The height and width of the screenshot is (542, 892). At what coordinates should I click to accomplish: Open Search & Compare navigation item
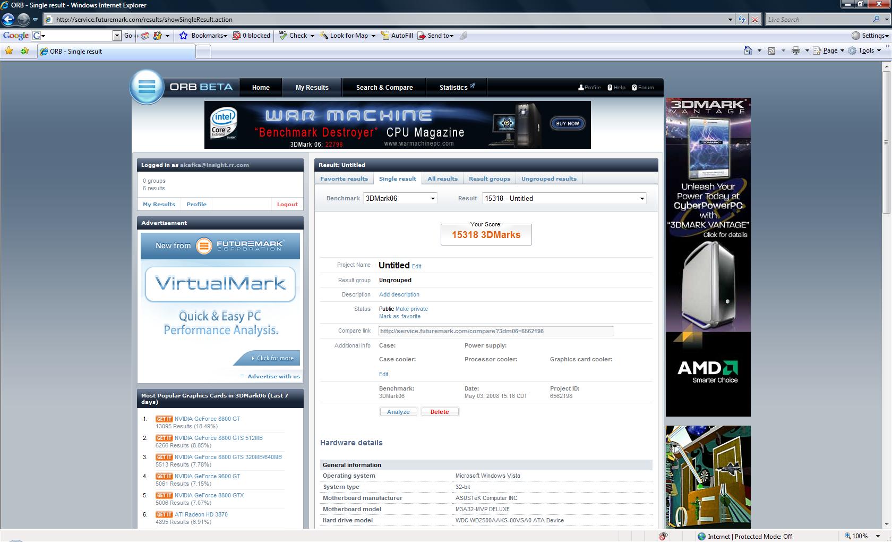pos(384,88)
